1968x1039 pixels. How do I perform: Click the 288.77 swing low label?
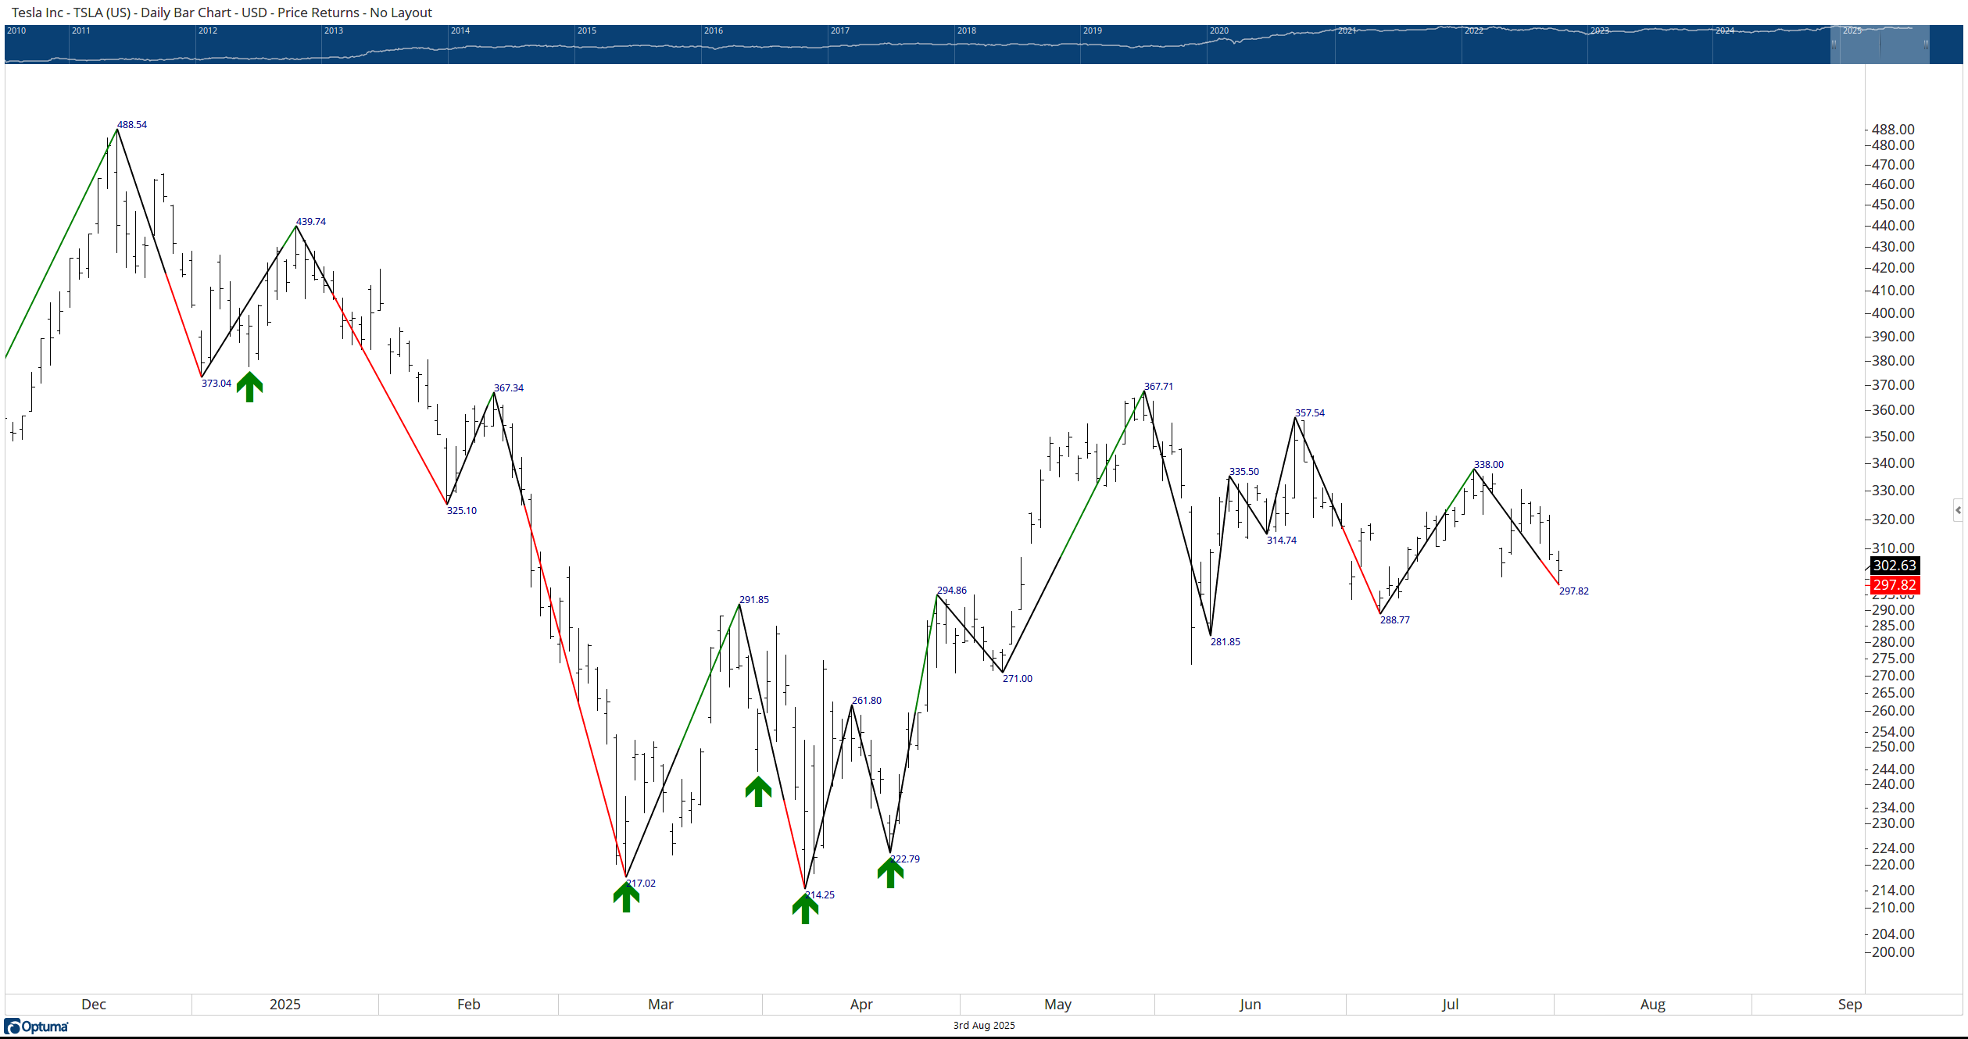1395,619
